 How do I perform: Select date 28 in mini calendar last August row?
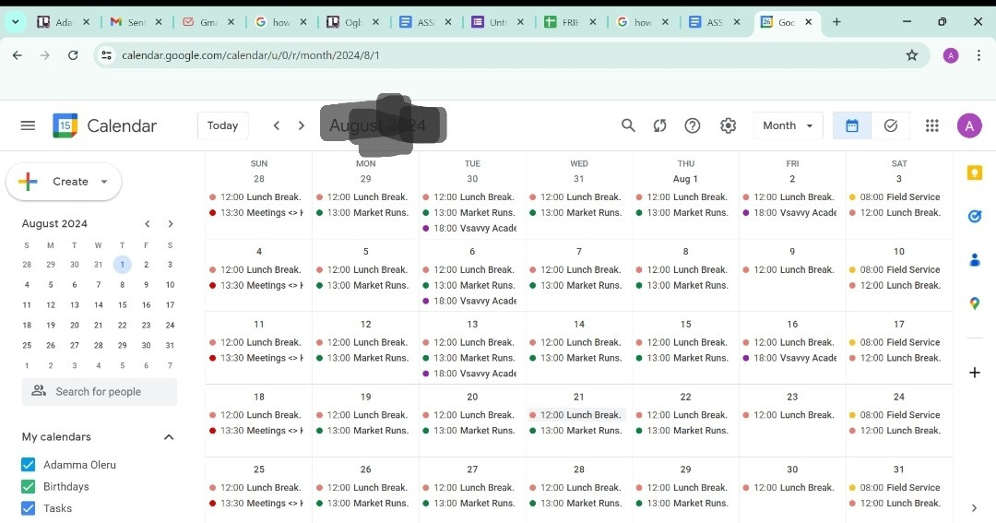click(99, 346)
